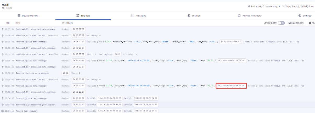This screenshot has width=315, height=113.
Task: Copy payload bytes starting 0C CD 0A 3D
Action: [x=232, y=61]
